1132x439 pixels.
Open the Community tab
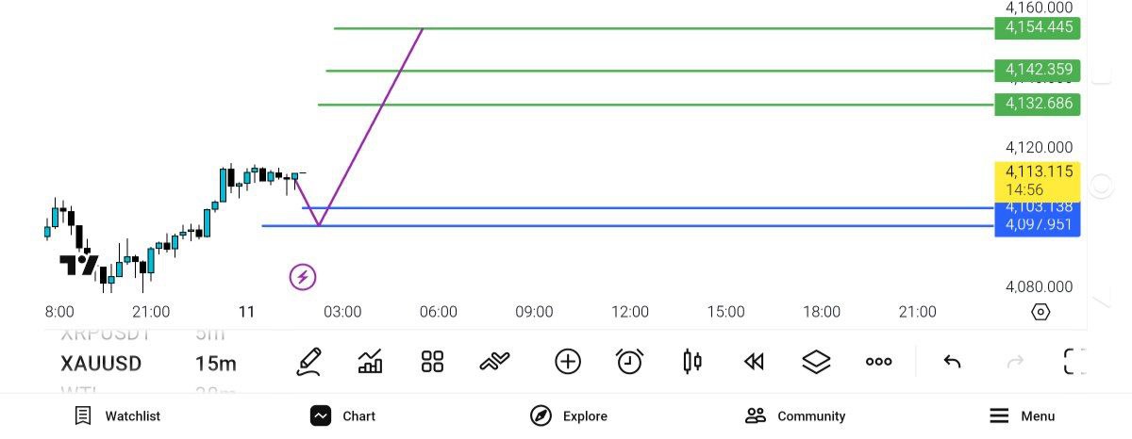click(x=794, y=415)
